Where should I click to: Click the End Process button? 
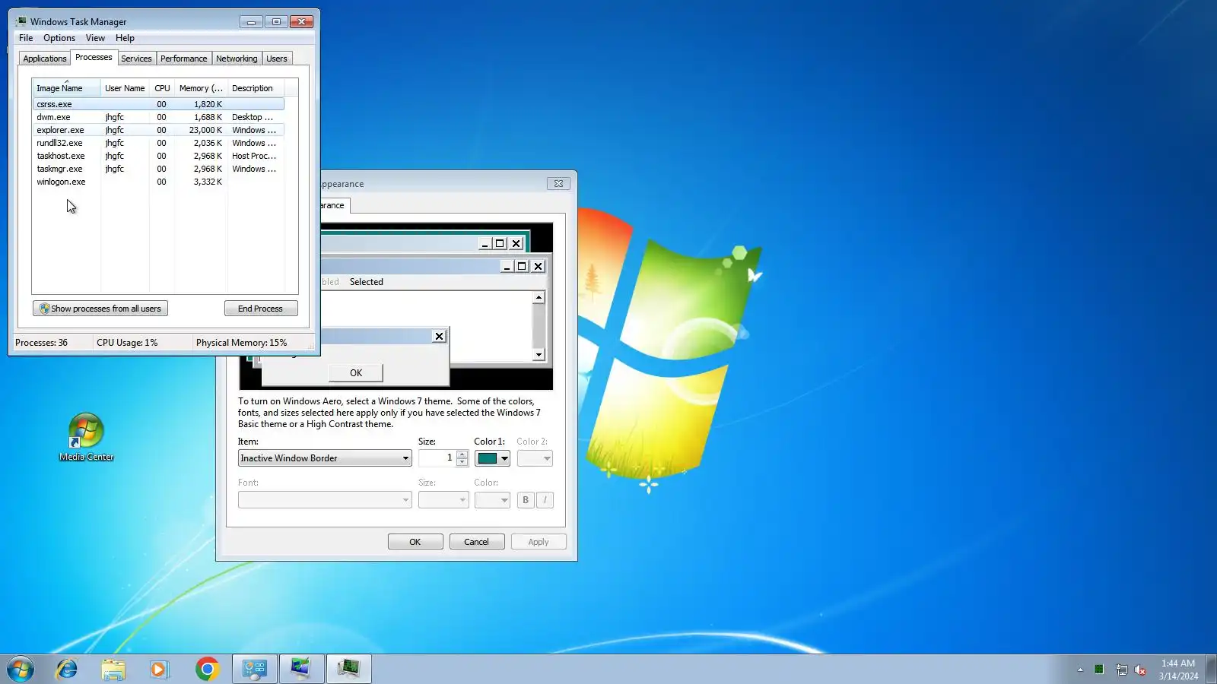(261, 309)
